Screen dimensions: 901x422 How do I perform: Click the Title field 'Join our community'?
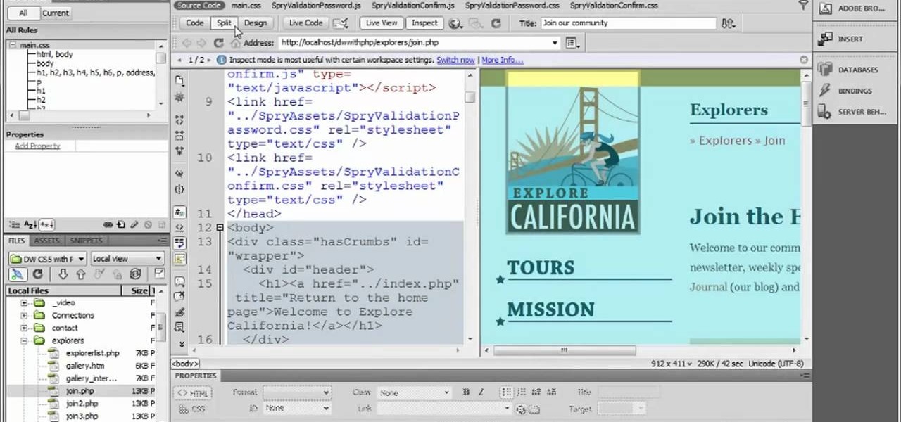(x=627, y=23)
